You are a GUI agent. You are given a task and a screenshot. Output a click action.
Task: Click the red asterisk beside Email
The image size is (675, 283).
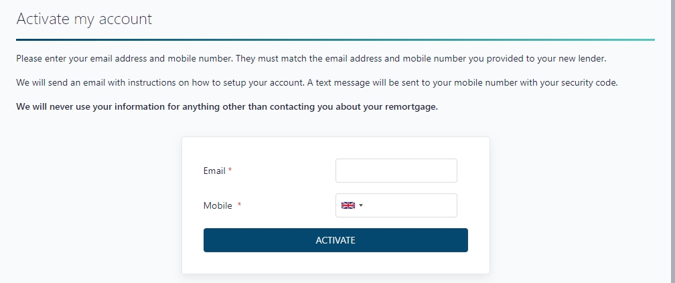tap(230, 171)
